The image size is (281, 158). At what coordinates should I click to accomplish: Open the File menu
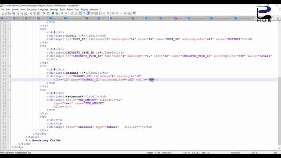pyautogui.click(x=2, y=9)
